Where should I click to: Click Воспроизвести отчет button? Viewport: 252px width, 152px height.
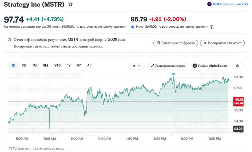coord(222,43)
